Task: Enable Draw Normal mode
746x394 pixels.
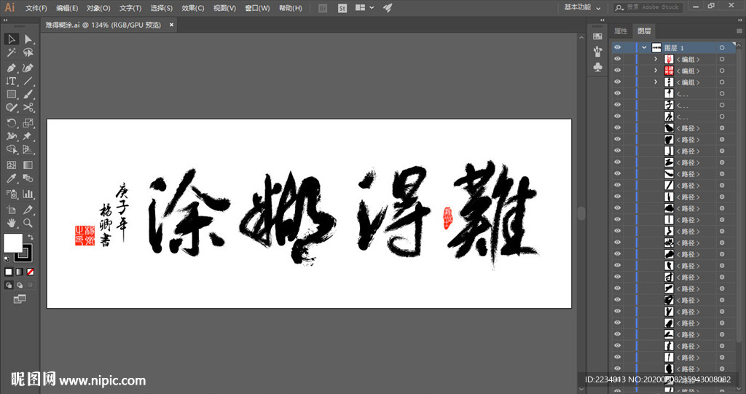Action: click(9, 285)
